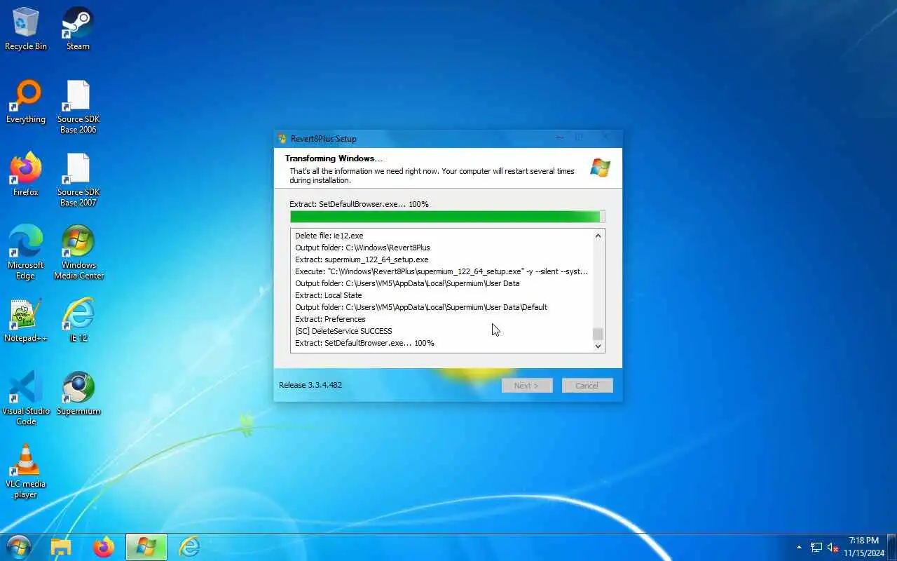Select log line 'Extract: Local State'

(329, 295)
